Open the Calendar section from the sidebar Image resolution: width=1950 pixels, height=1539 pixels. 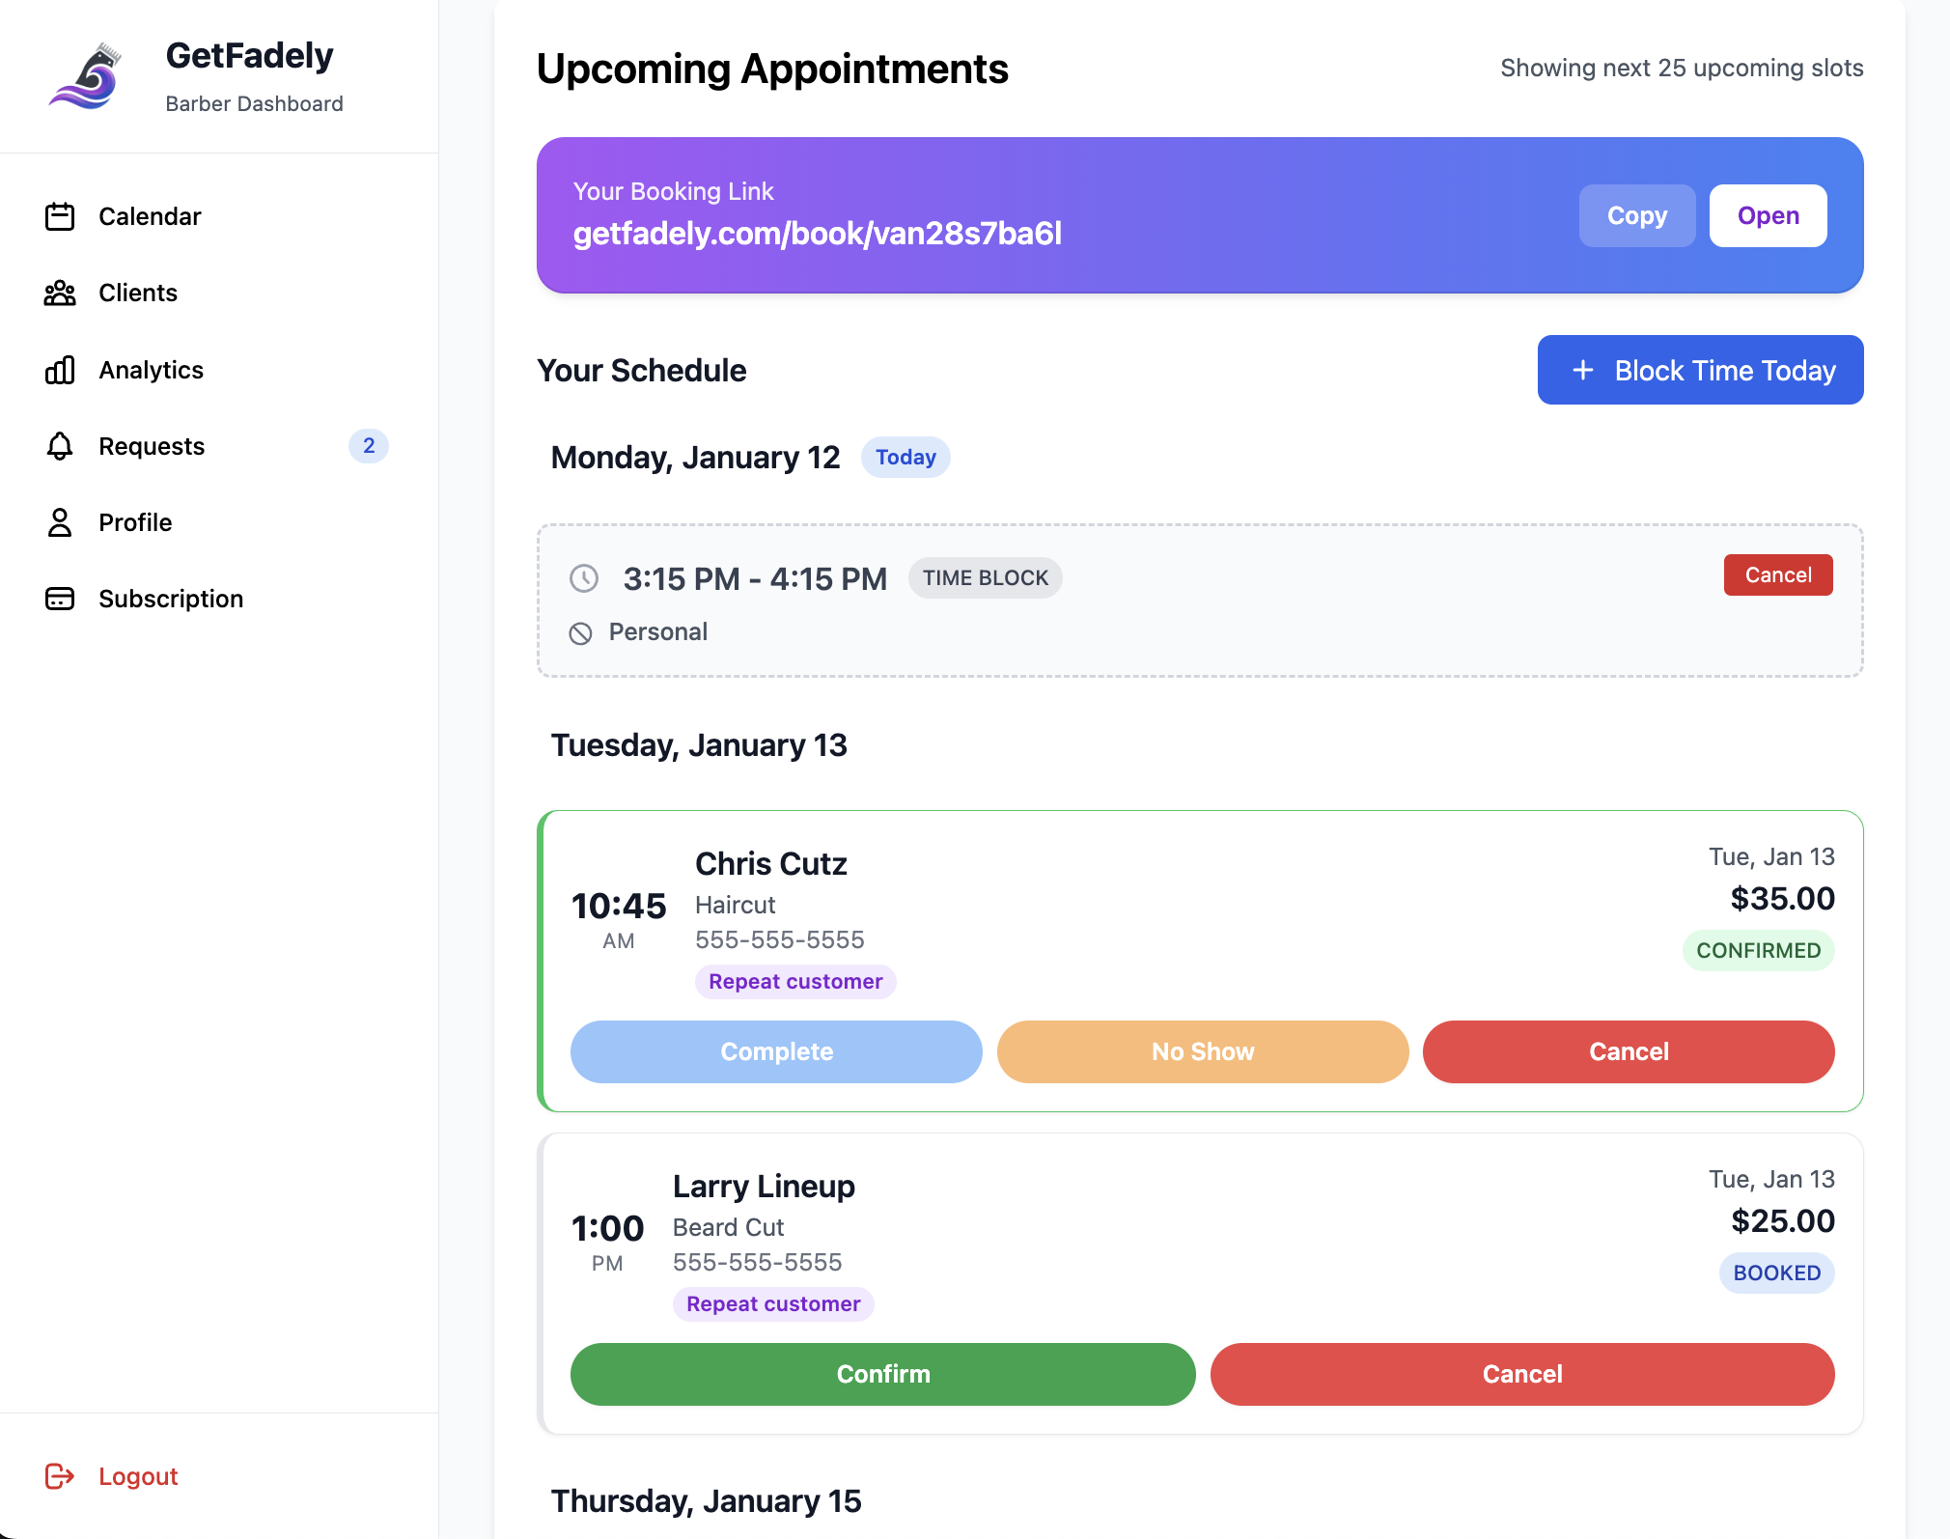[150, 216]
